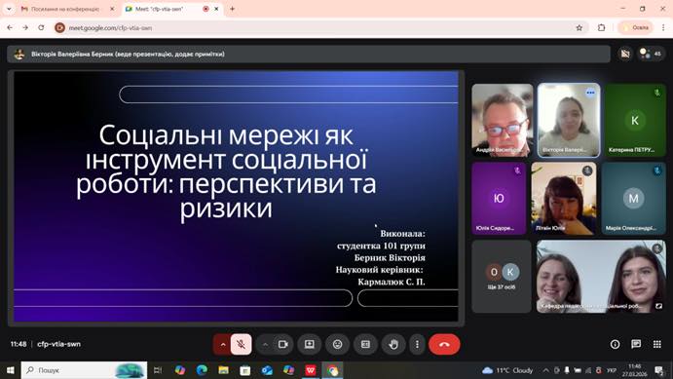Image resolution: width=673 pixels, height=379 pixels.
Task: Reload the Meet page
Action: pyautogui.click(x=41, y=27)
